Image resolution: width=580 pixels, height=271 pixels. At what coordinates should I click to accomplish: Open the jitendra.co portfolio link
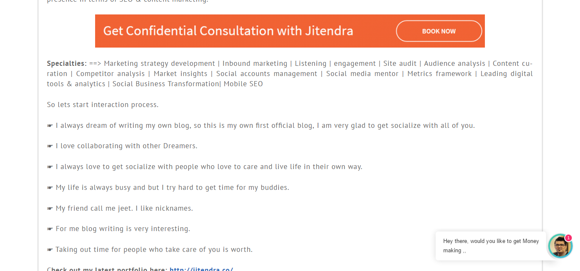coord(201,269)
